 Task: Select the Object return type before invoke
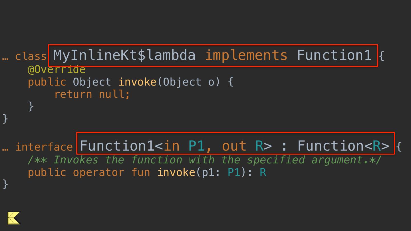[92, 82]
